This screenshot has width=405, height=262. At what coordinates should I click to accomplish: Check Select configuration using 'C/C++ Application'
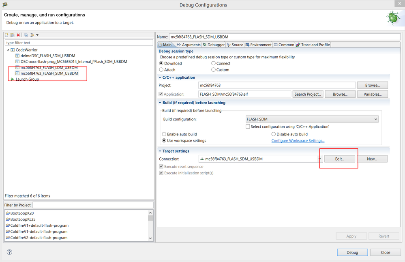point(248,127)
